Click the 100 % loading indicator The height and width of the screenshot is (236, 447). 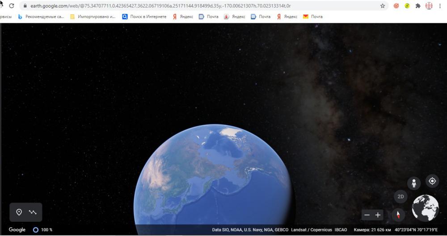click(x=43, y=230)
